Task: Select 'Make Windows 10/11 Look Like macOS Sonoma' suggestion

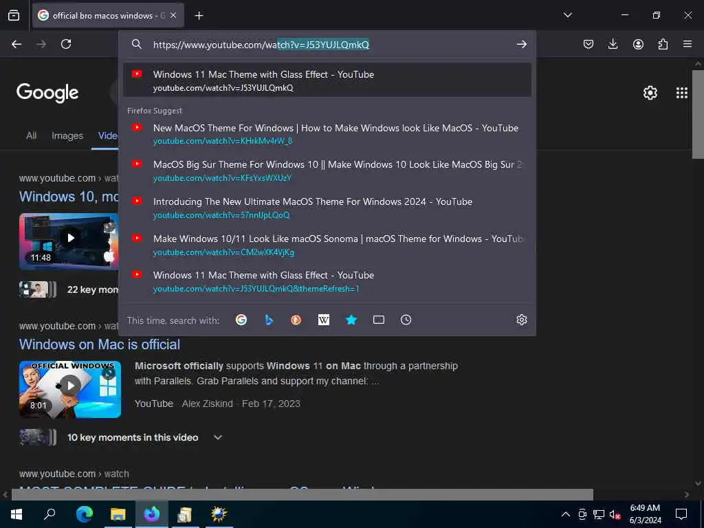Action: (x=327, y=245)
